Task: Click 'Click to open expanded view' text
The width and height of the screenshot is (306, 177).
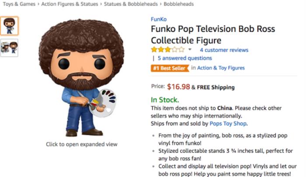Action: (x=82, y=144)
